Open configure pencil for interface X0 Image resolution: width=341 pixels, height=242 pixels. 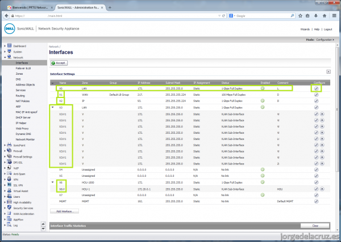(x=316, y=88)
